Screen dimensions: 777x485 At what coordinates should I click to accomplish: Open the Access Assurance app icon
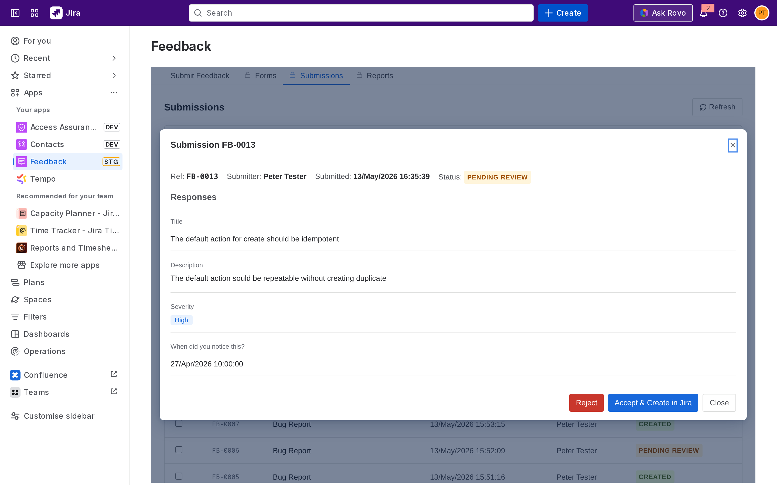[22, 127]
